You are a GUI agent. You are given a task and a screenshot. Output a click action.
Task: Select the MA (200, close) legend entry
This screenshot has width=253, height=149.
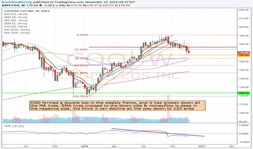(17, 33)
